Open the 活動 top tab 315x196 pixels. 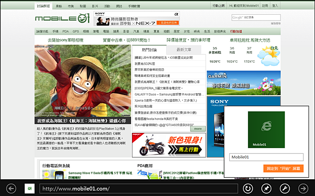click(107, 6)
